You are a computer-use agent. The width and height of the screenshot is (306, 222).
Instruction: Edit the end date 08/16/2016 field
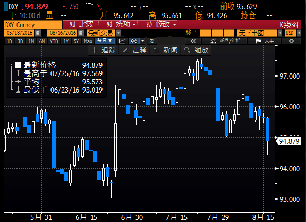tap(63, 33)
